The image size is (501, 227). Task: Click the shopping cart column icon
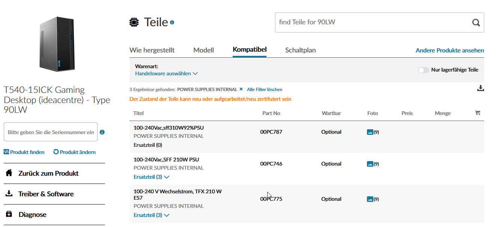tap(478, 113)
